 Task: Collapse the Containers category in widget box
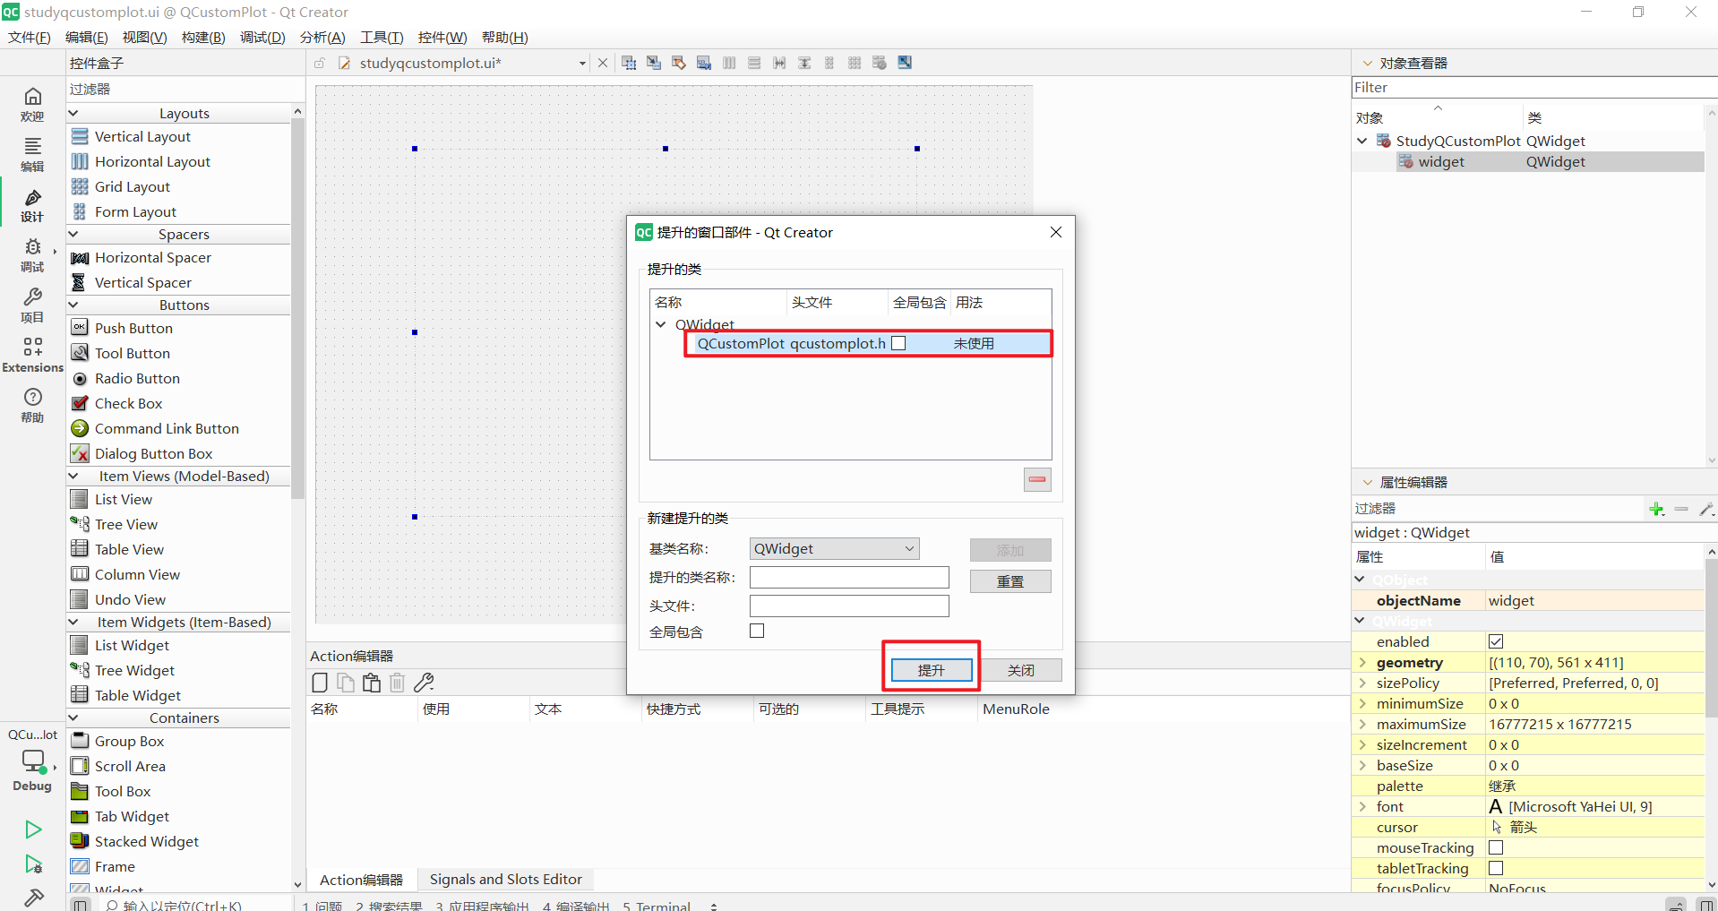click(73, 718)
